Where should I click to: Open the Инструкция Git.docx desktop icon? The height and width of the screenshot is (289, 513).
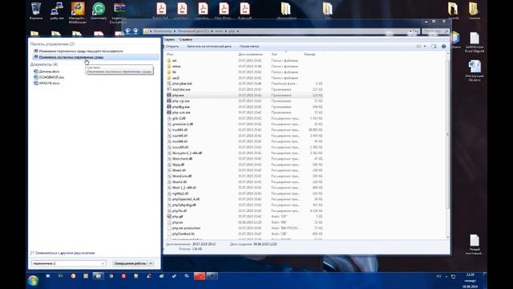pos(475,71)
